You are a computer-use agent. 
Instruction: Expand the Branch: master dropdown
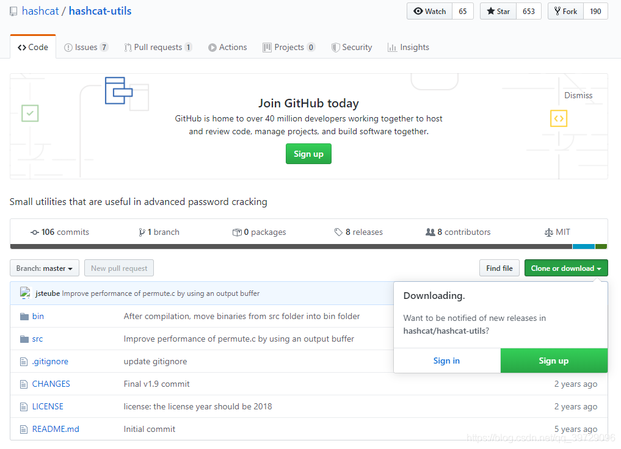(x=45, y=268)
